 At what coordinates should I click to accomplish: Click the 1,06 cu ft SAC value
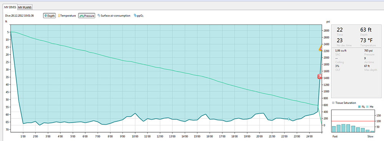click(341, 50)
